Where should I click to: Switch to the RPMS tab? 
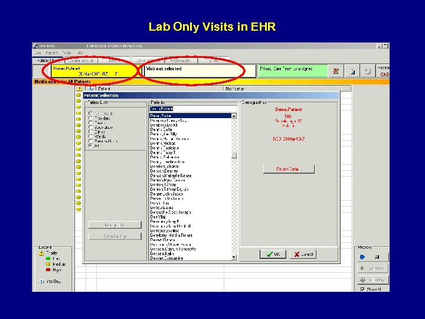tap(113, 60)
